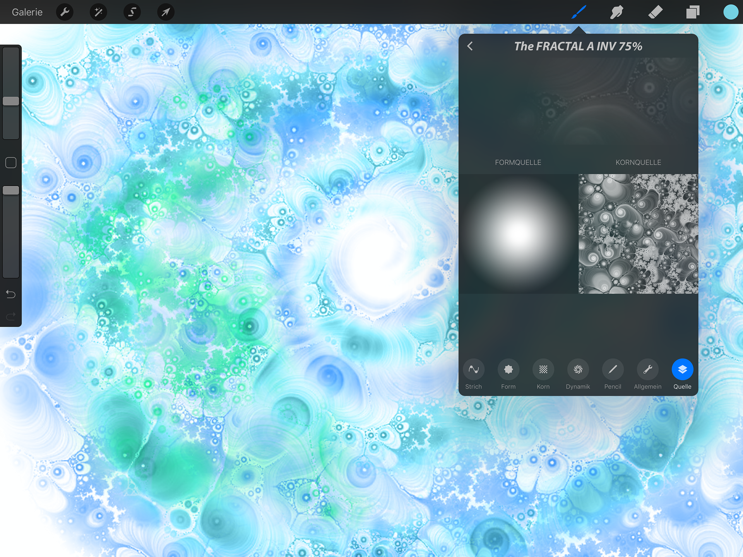Open the Strich tab
This screenshot has height=557, width=743.
473,375
